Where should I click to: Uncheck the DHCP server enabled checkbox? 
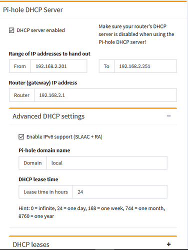[11, 30]
